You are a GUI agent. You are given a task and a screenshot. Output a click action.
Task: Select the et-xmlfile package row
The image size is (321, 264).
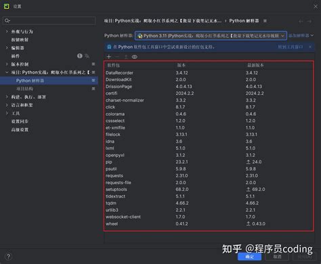209,127
